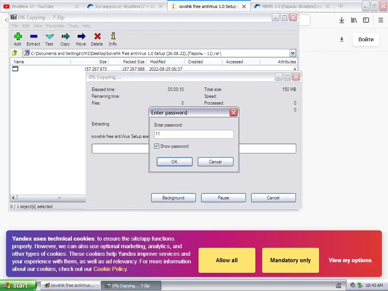Switch to kovshik free antiVirus taskbar item

point(70,286)
